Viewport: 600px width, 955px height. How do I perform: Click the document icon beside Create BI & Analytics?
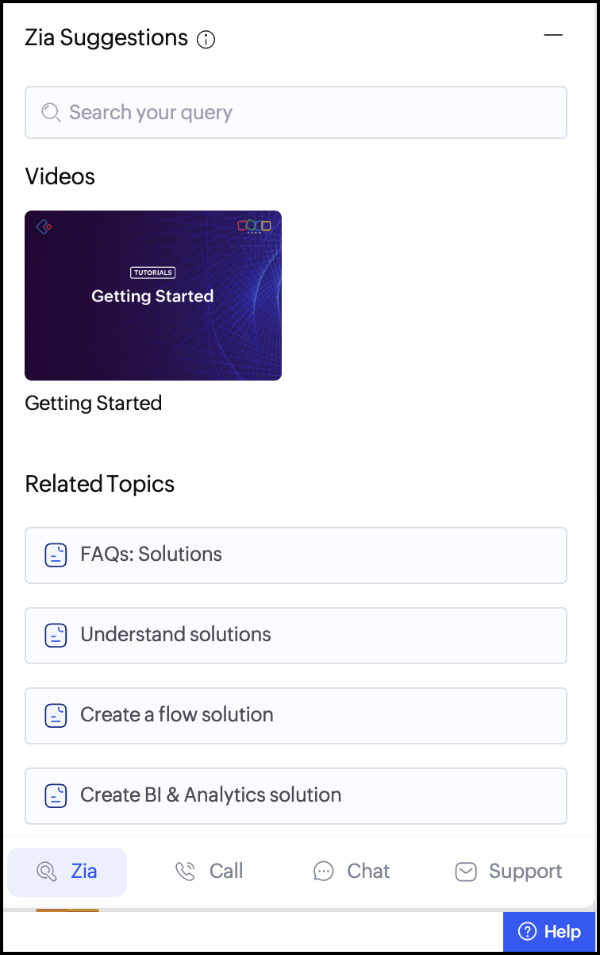pos(56,795)
